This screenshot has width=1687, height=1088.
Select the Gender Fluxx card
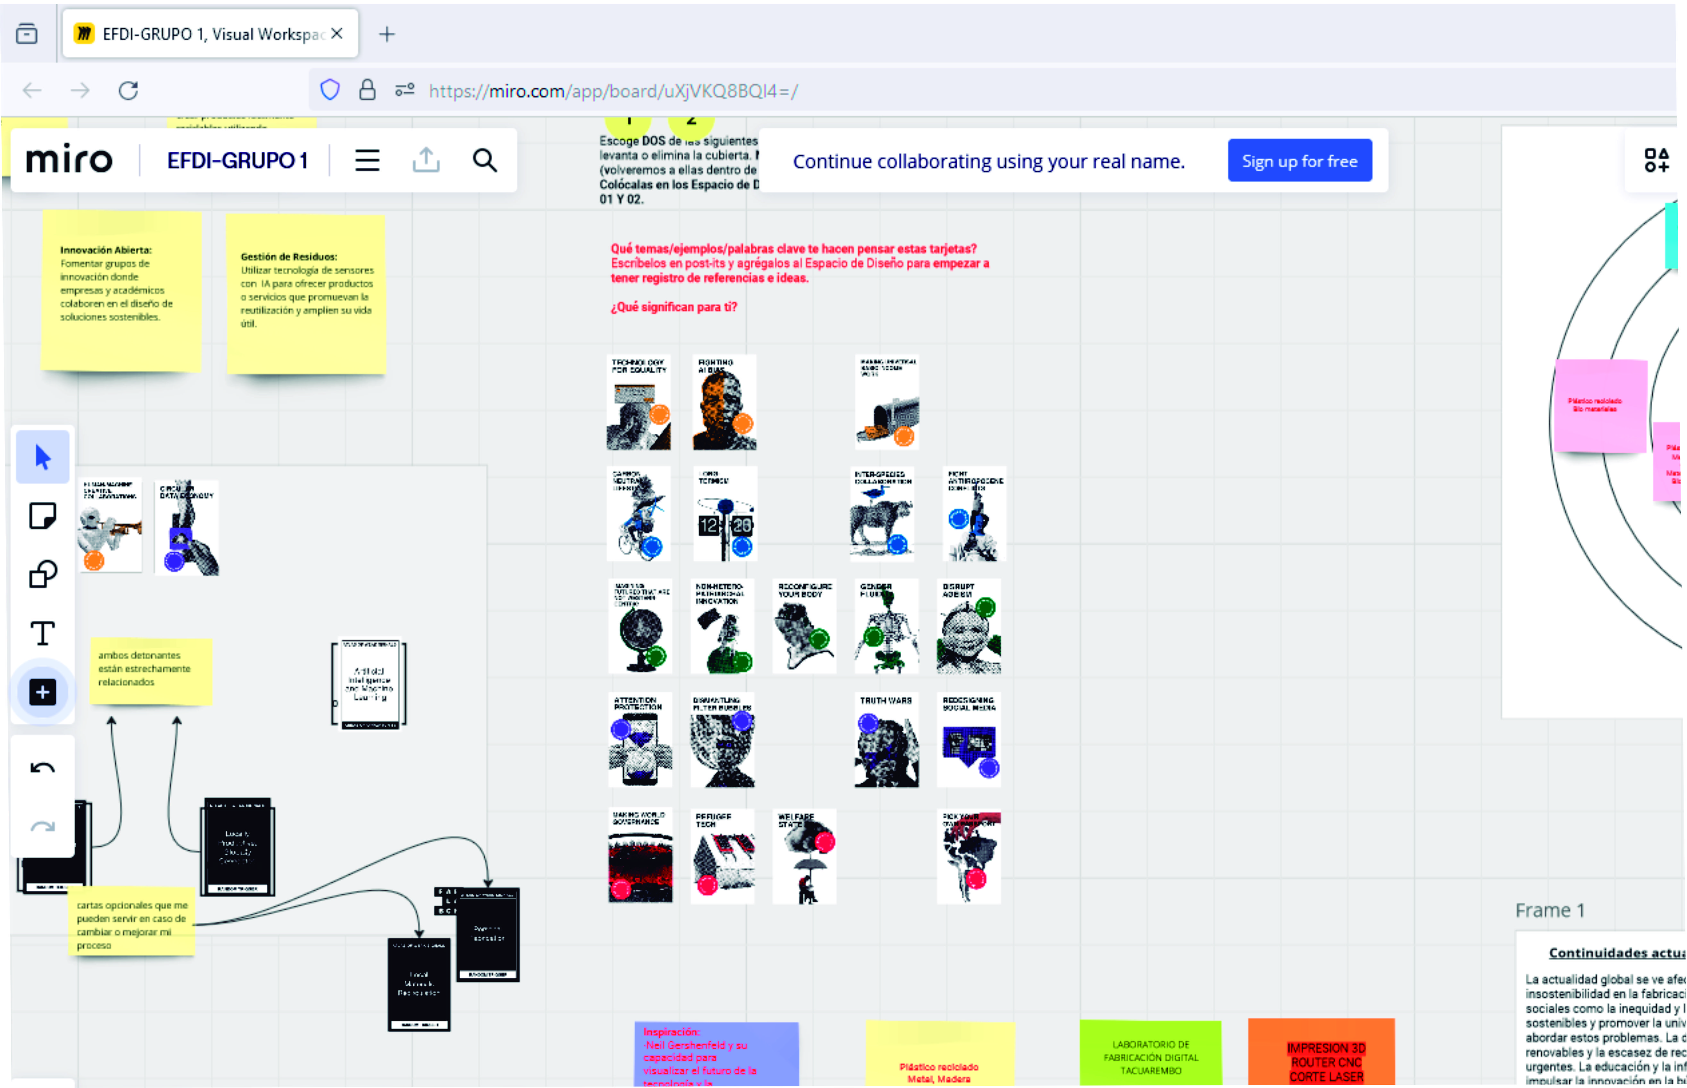point(886,627)
